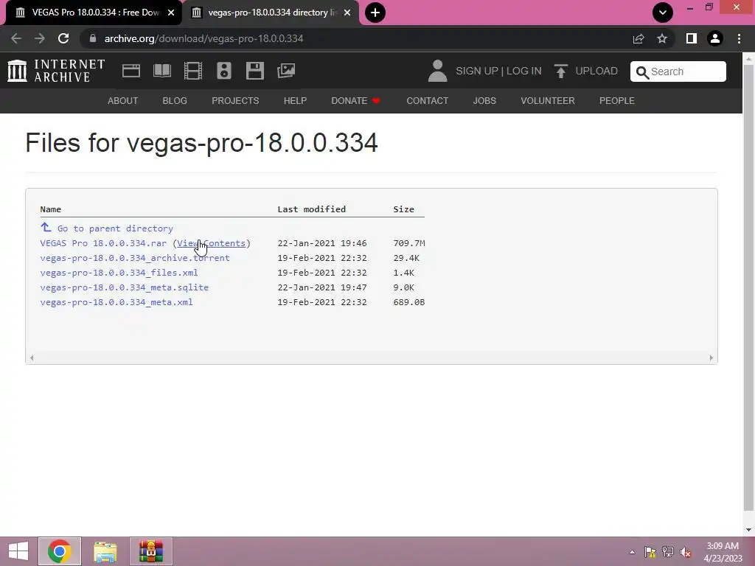Viewport: 755px width, 566px height.
Task: Download vegas-pro-18.0.0.334_archive.torrent
Action: (x=135, y=258)
